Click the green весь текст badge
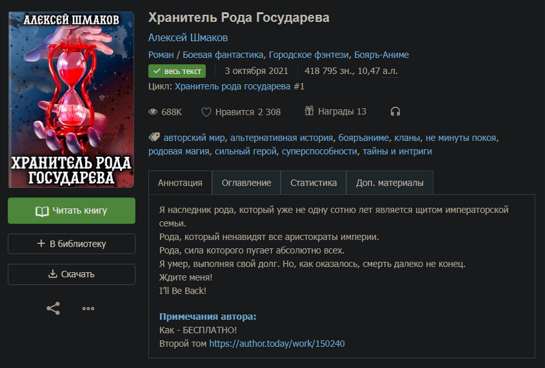This screenshot has width=545, height=368. [177, 71]
